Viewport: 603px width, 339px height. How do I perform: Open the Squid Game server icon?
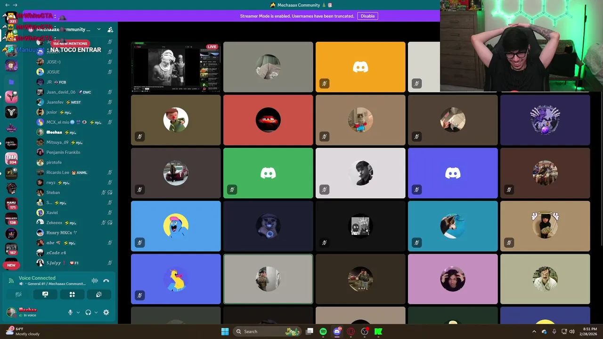coord(11,144)
